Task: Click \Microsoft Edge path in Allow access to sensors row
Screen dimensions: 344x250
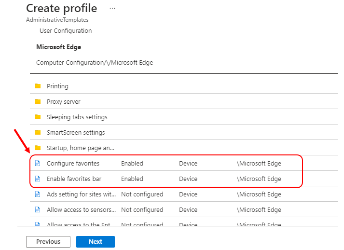Action: point(259,210)
